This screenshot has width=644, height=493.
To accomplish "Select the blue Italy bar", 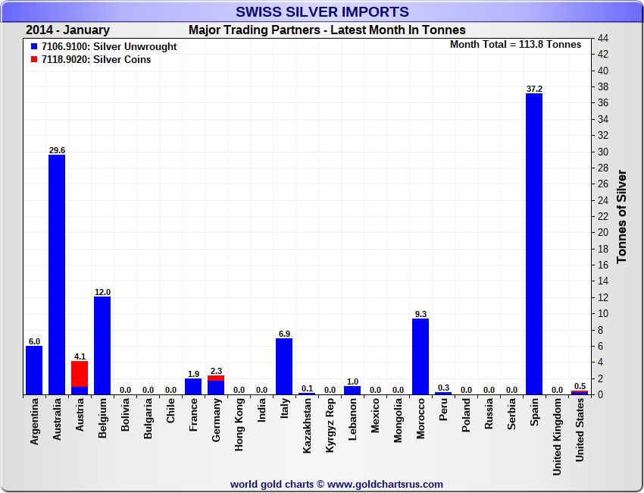I will tap(284, 366).
